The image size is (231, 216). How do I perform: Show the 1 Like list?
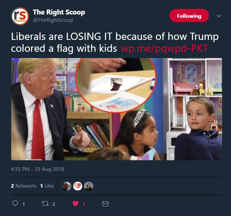click(47, 186)
